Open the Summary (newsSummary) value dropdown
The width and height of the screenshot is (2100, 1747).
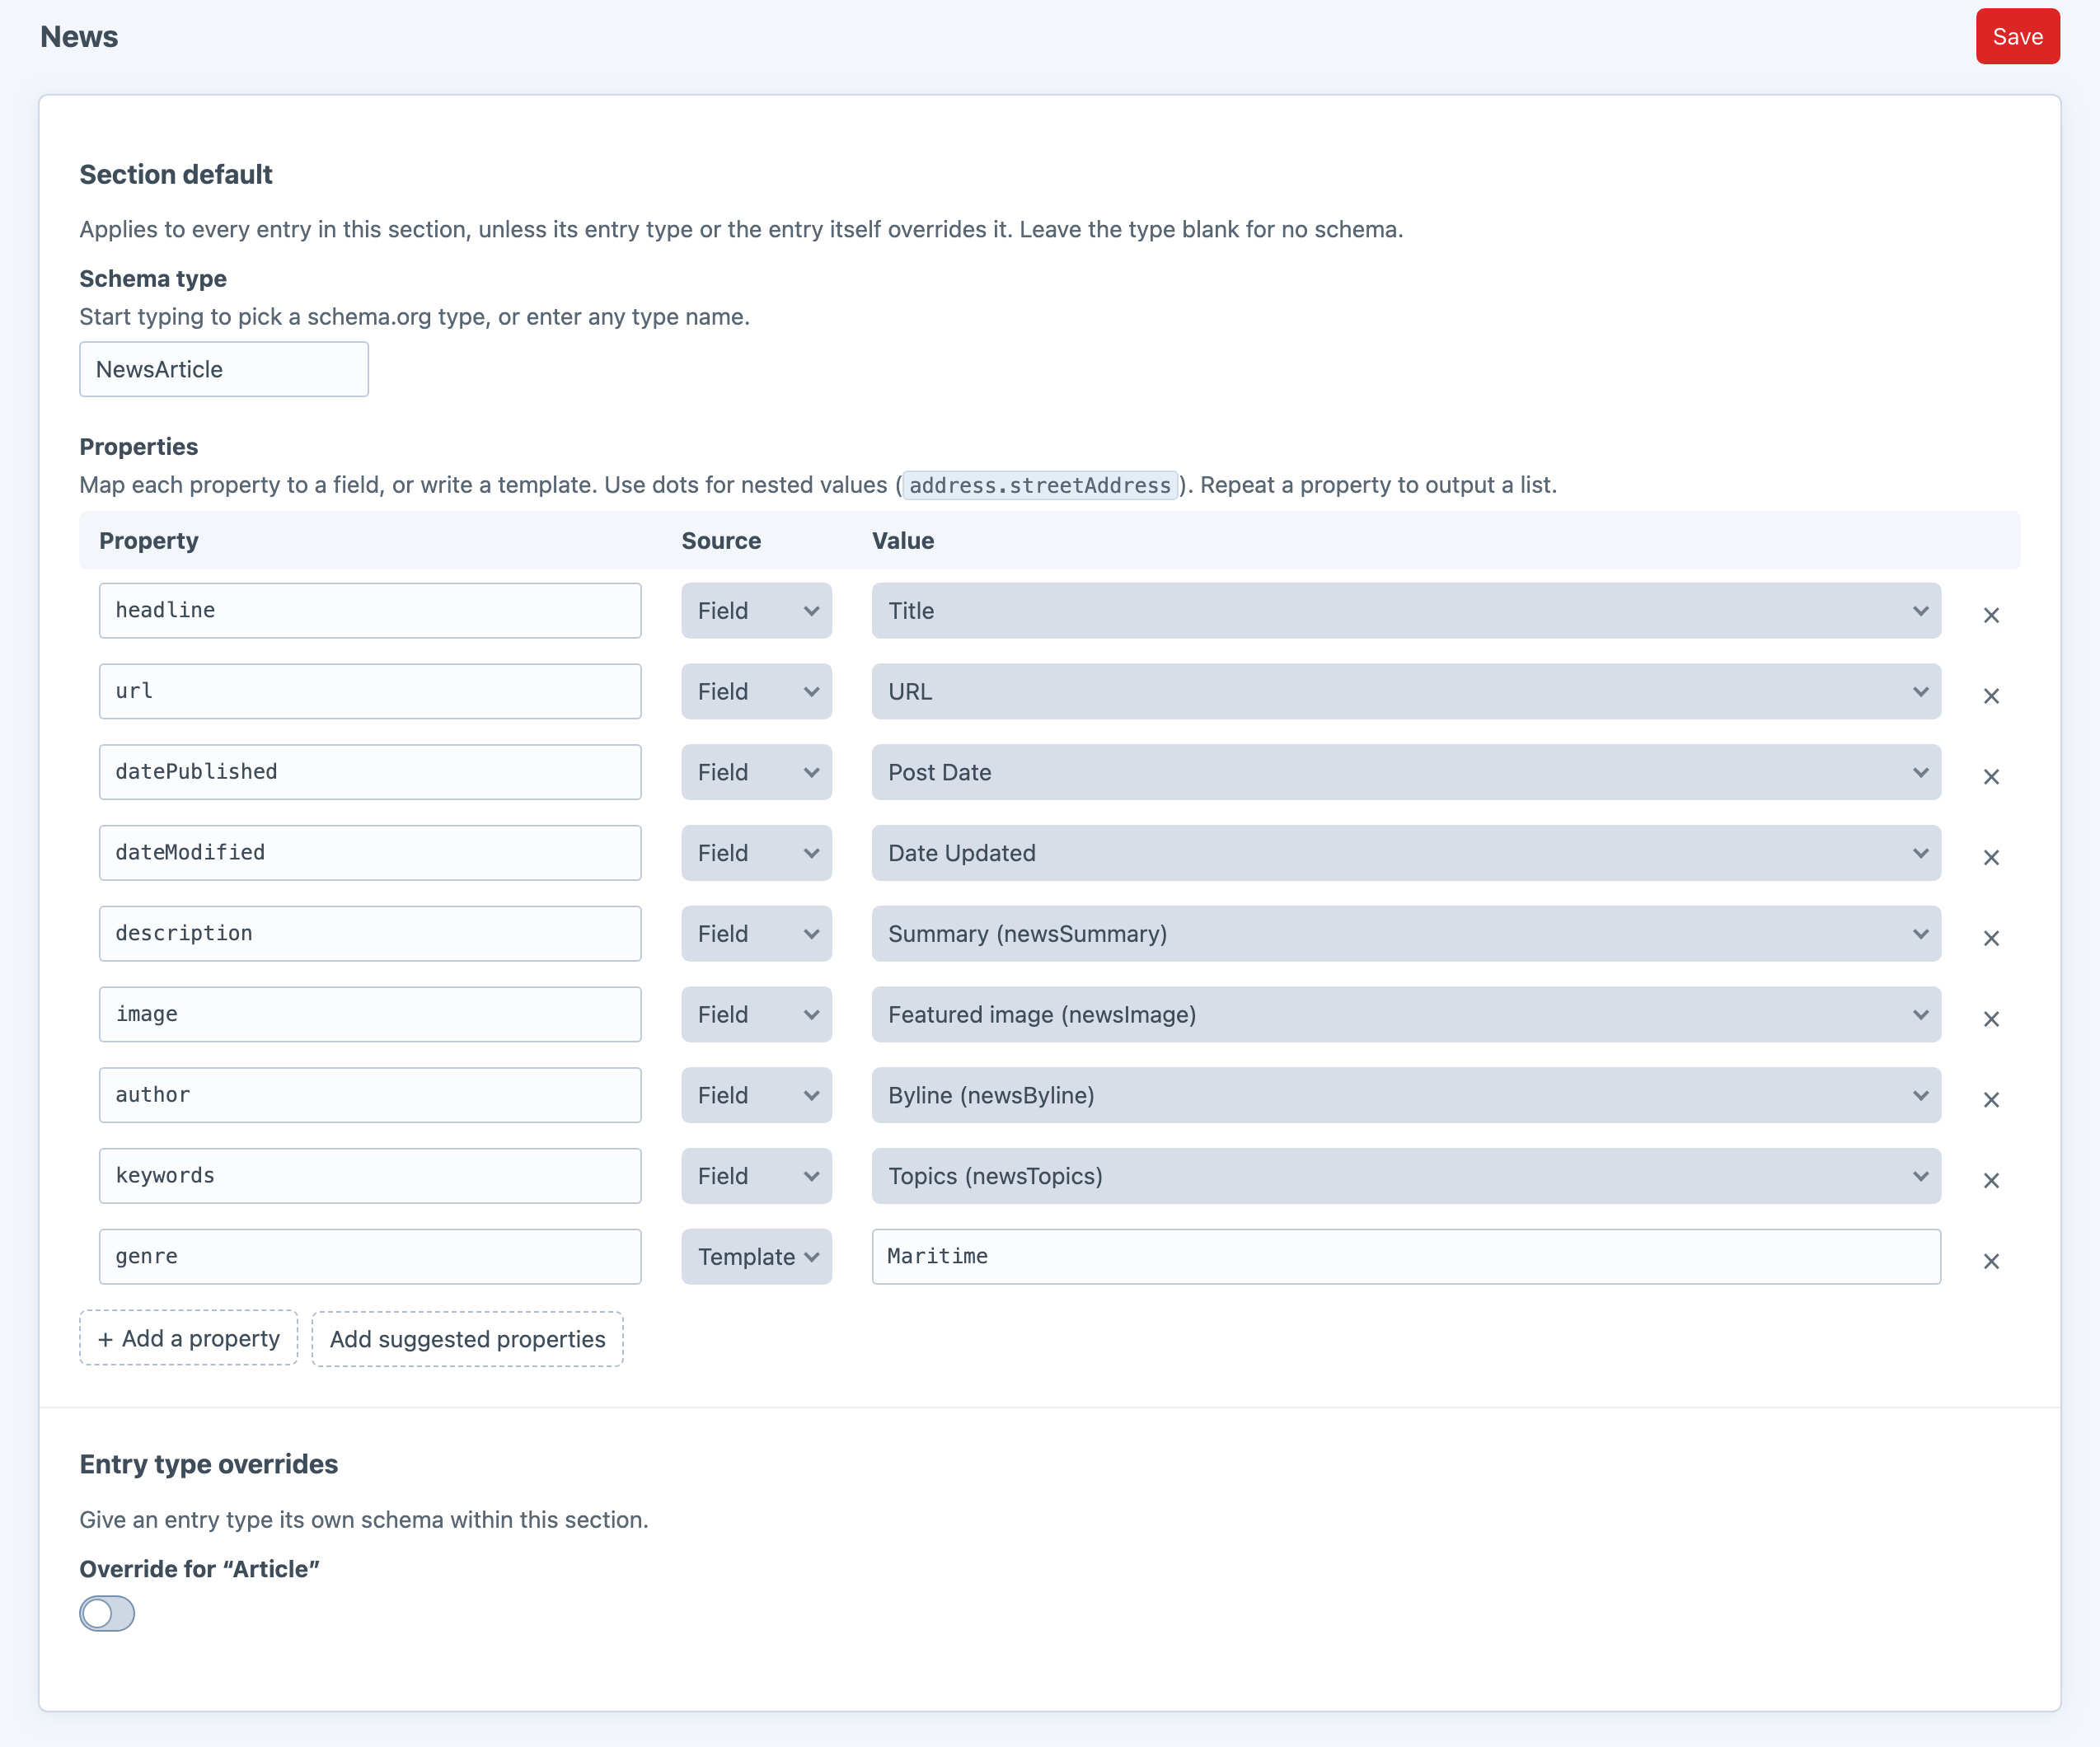pyautogui.click(x=1406, y=934)
